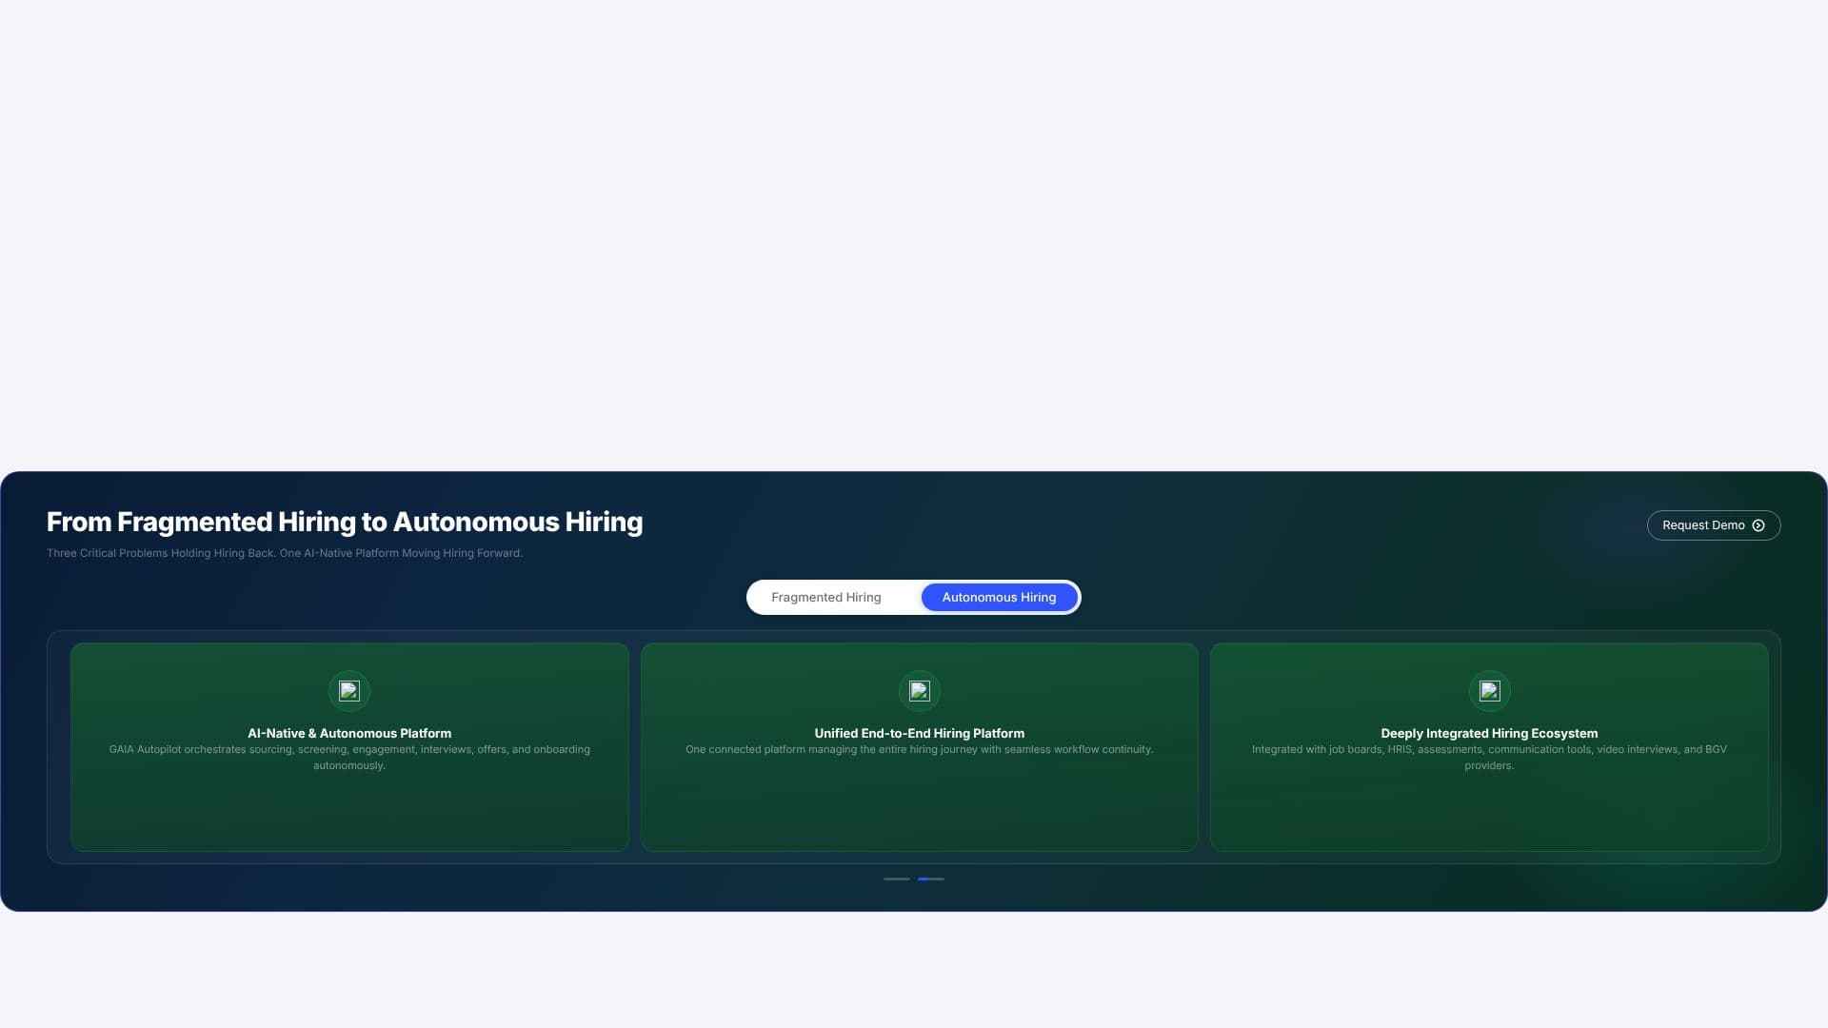Click the AI-Native & Autonomous Platform heading

coord(349,733)
